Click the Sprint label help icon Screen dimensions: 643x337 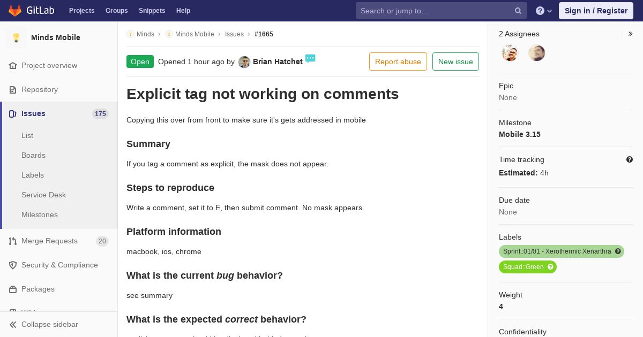(618, 251)
